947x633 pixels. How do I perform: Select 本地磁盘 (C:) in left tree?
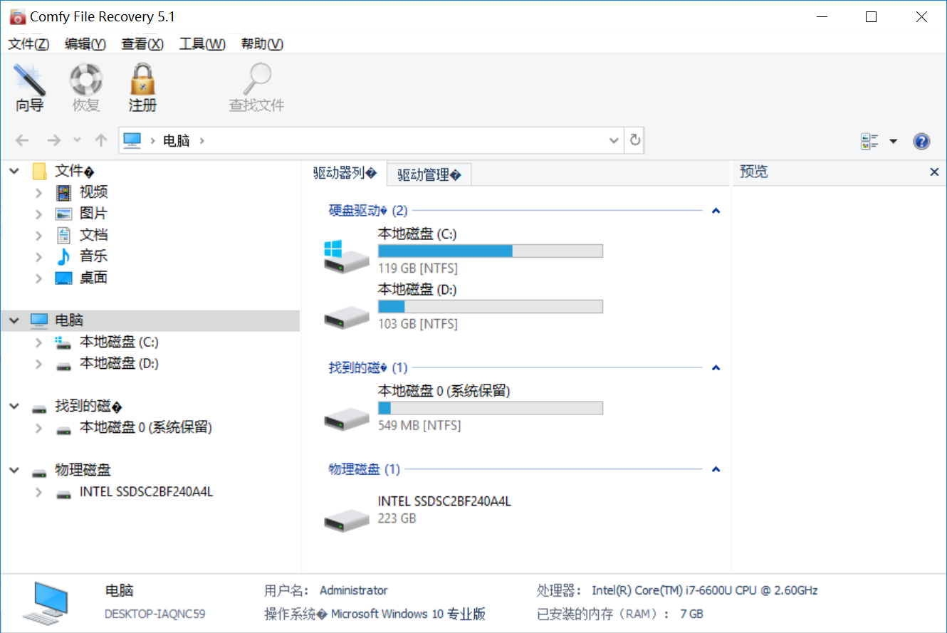119,342
